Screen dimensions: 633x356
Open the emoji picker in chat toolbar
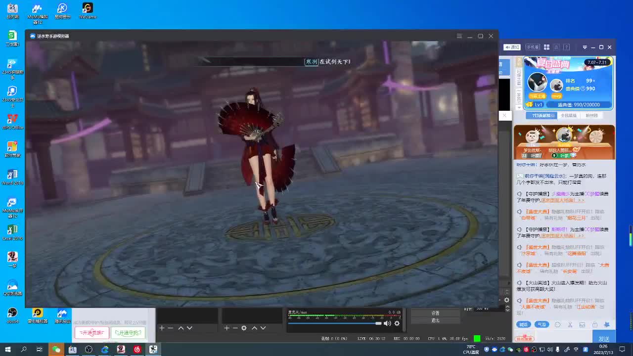(x=557, y=325)
